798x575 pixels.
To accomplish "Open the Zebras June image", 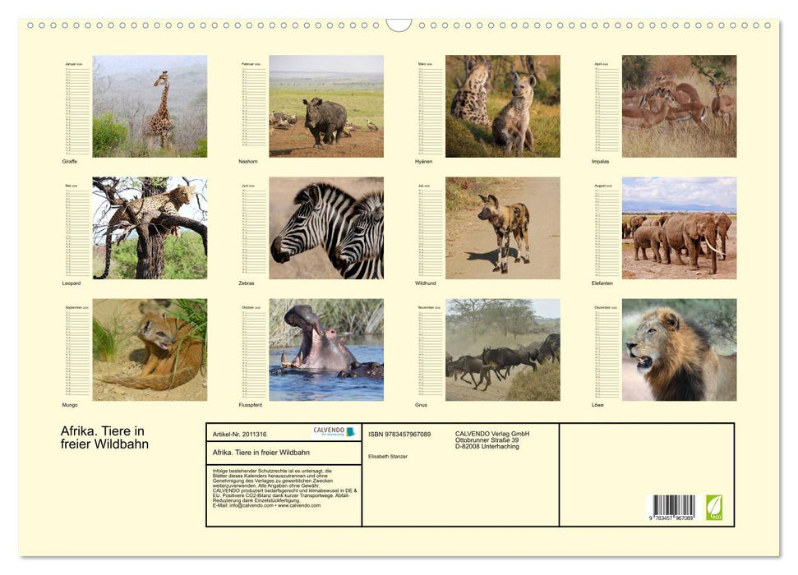I will 325,227.
